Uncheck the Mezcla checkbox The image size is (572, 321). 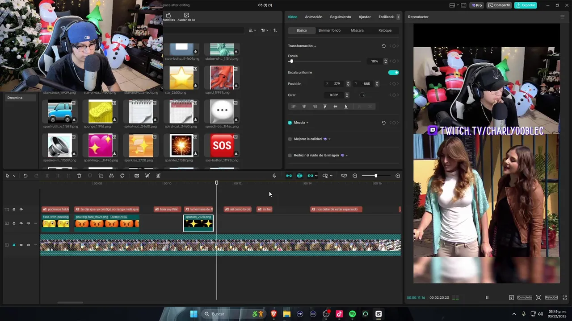point(290,123)
